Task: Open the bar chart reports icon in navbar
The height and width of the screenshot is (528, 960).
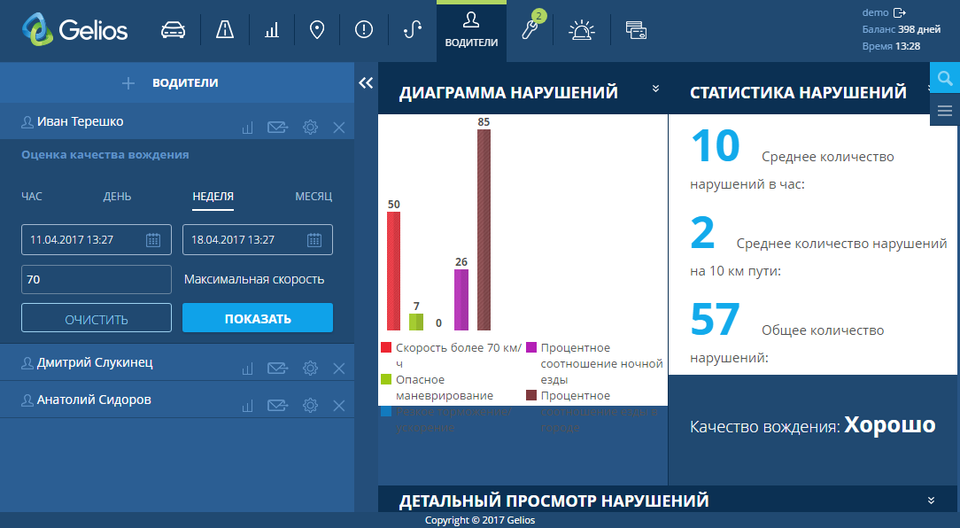Action: click(271, 30)
